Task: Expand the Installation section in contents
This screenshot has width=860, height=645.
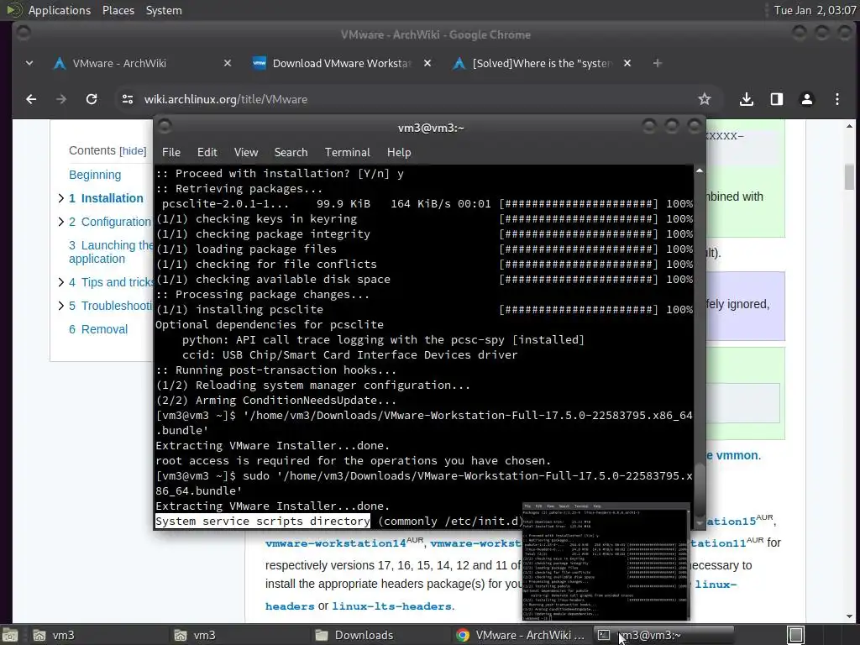Action: (60, 198)
